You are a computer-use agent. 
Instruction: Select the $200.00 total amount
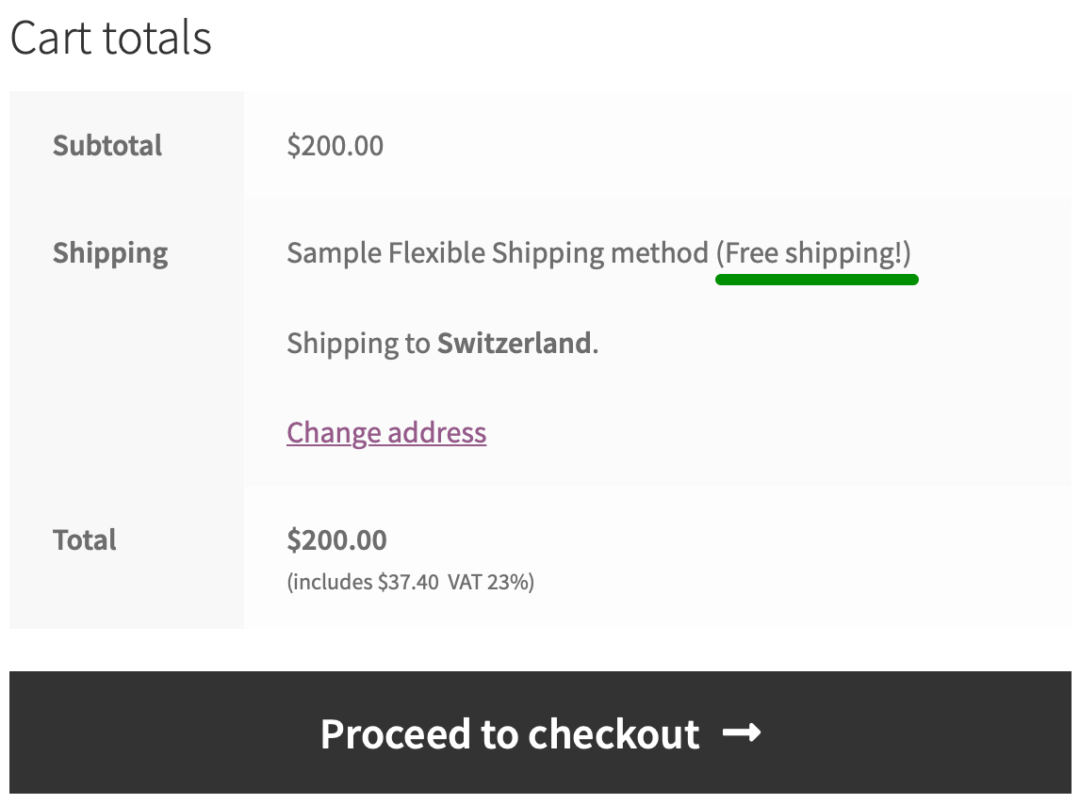tap(335, 539)
